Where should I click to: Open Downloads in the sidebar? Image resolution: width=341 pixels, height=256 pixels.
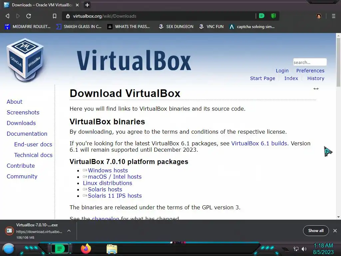(x=21, y=123)
